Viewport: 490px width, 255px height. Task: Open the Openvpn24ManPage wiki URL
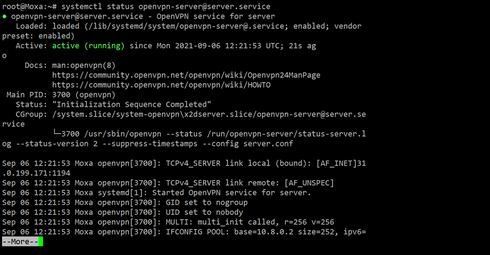pyautogui.click(x=186, y=75)
